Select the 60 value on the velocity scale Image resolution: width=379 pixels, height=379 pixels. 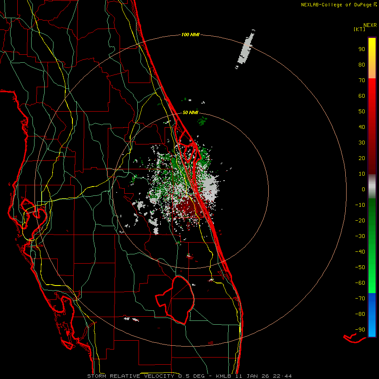point(362,96)
